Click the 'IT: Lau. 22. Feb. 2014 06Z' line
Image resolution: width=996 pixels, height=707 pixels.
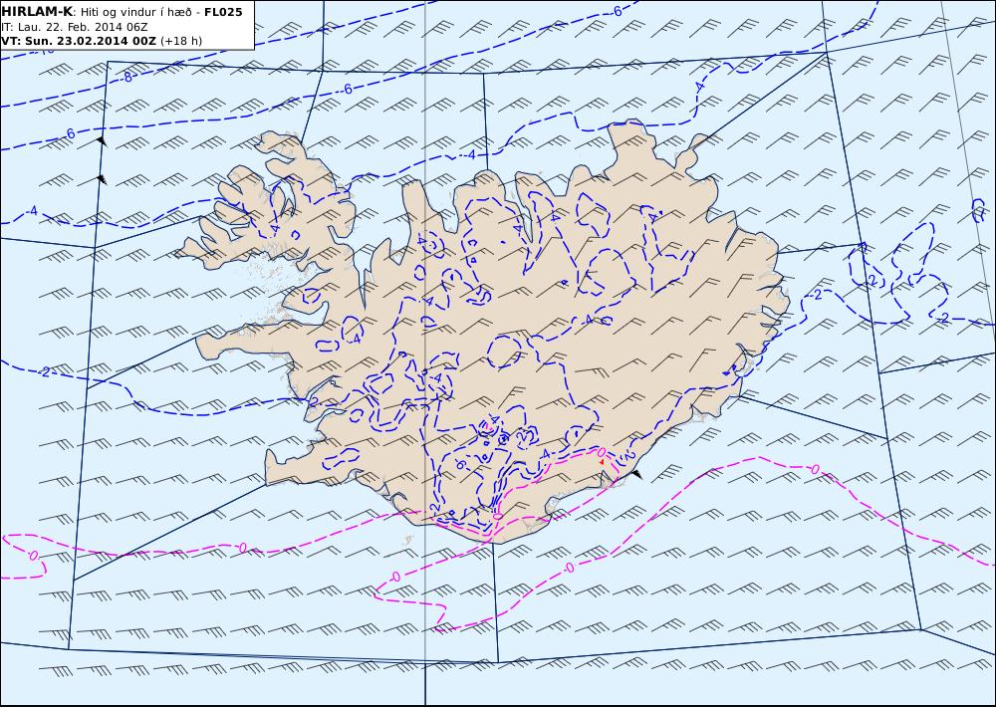(x=75, y=27)
